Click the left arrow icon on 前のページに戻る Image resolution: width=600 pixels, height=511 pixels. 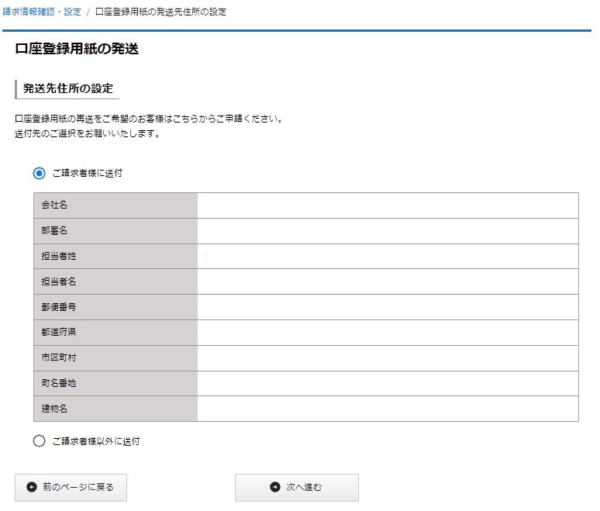tap(32, 487)
